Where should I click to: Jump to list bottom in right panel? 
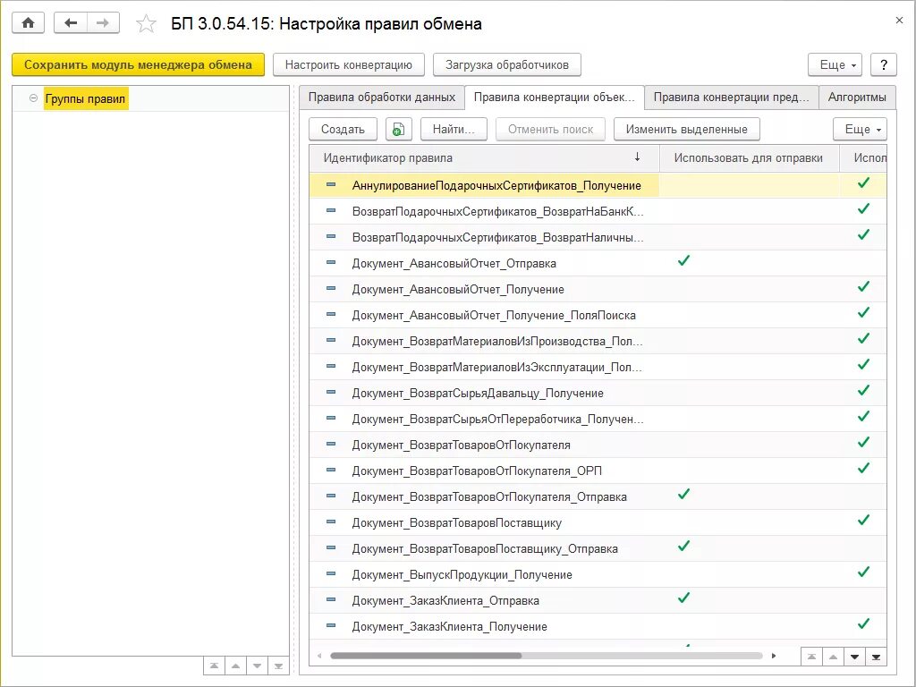(876, 657)
